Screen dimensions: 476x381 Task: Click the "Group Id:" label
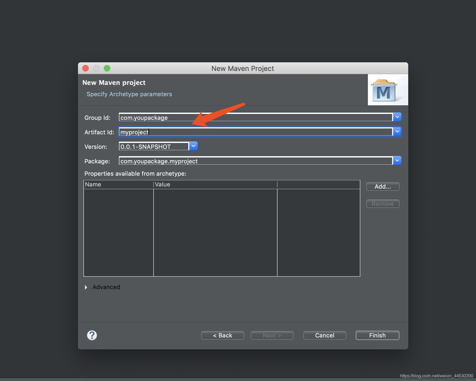(x=97, y=118)
